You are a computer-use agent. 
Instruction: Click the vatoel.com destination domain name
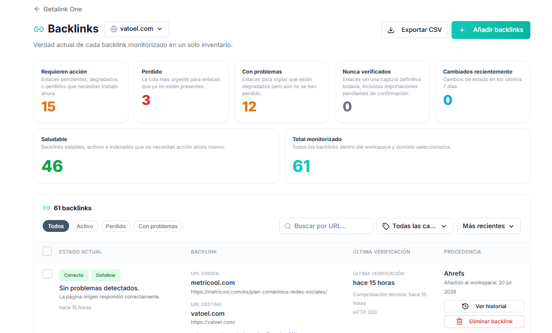208,314
